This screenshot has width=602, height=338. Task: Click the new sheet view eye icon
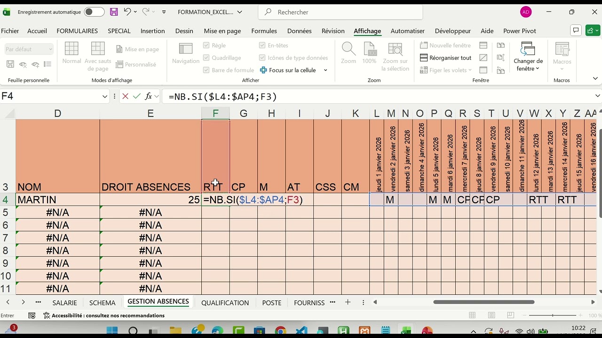point(35,64)
